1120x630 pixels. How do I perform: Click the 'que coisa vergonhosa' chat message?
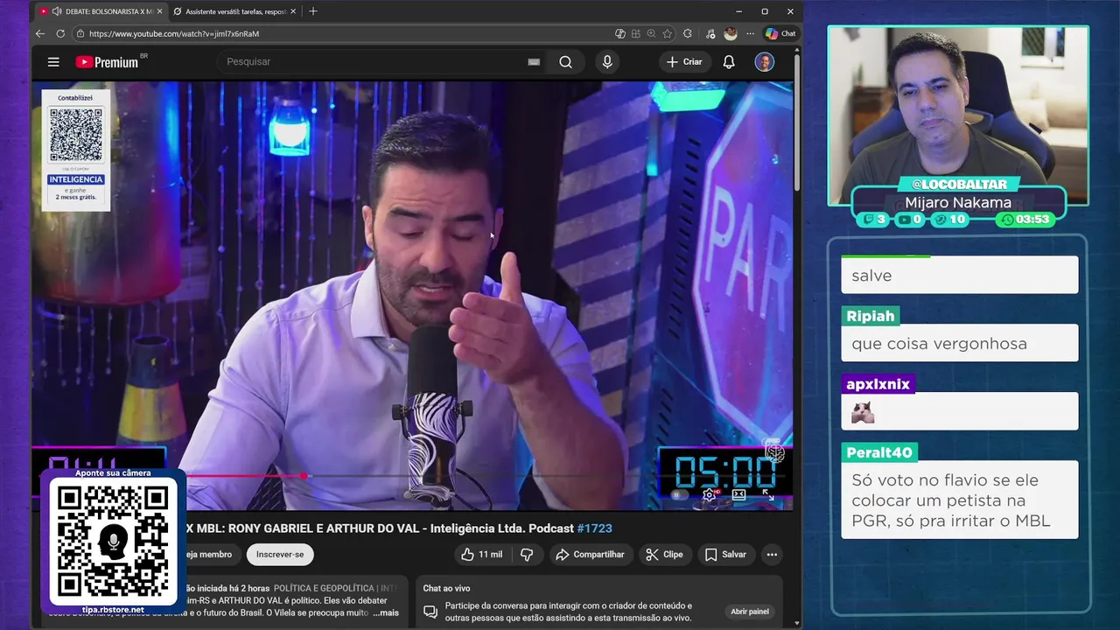coord(960,343)
